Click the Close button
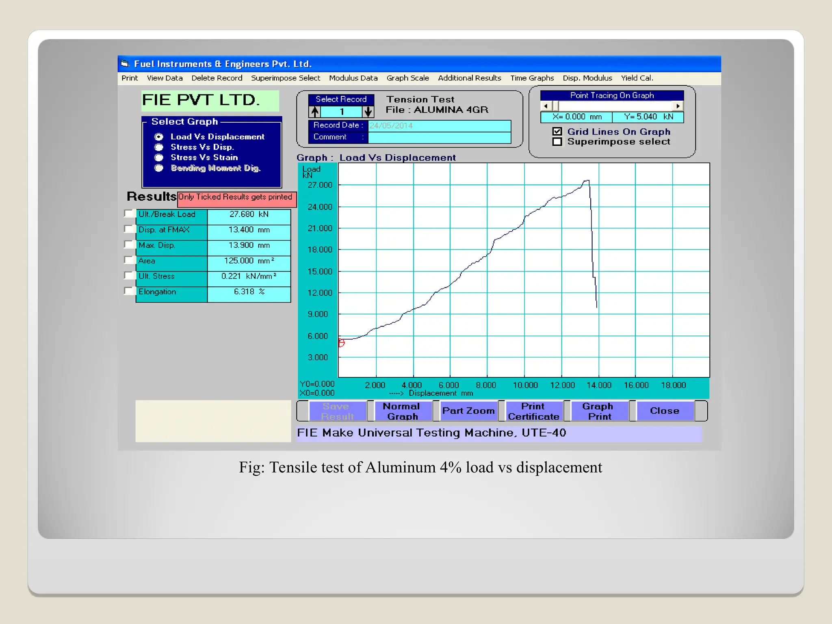 665,411
